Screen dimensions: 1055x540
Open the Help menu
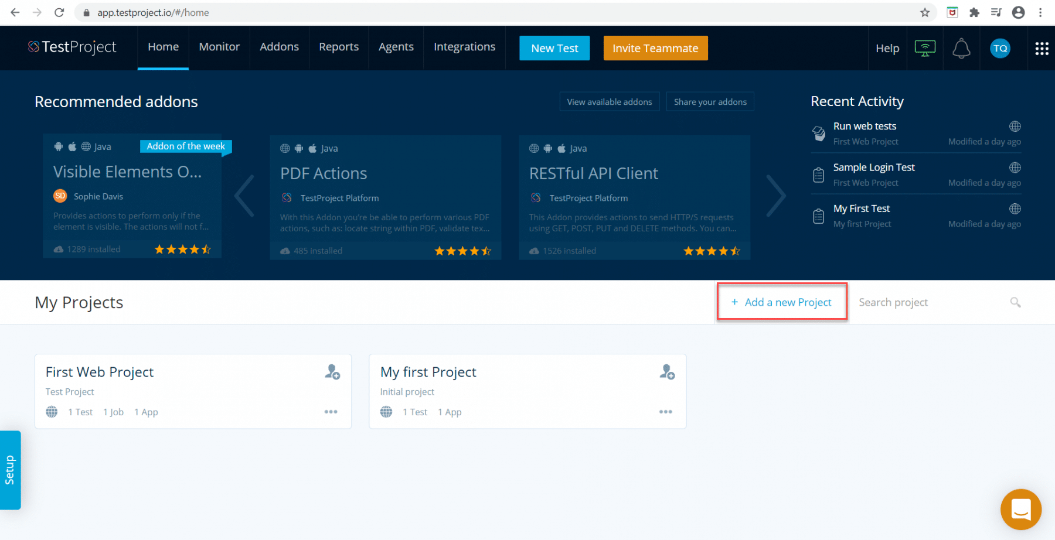(887, 48)
